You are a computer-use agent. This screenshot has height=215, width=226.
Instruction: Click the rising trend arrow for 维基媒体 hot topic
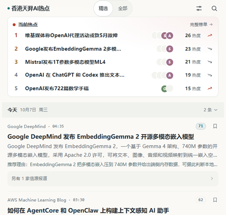point(210,35)
